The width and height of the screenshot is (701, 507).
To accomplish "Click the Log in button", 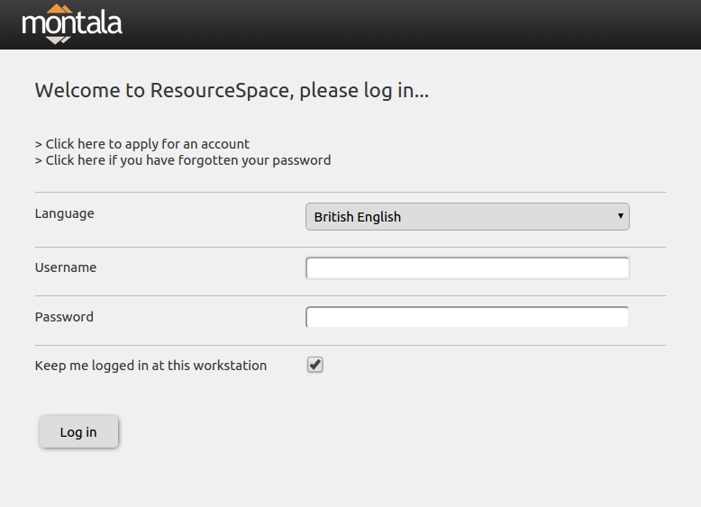I will (x=78, y=432).
